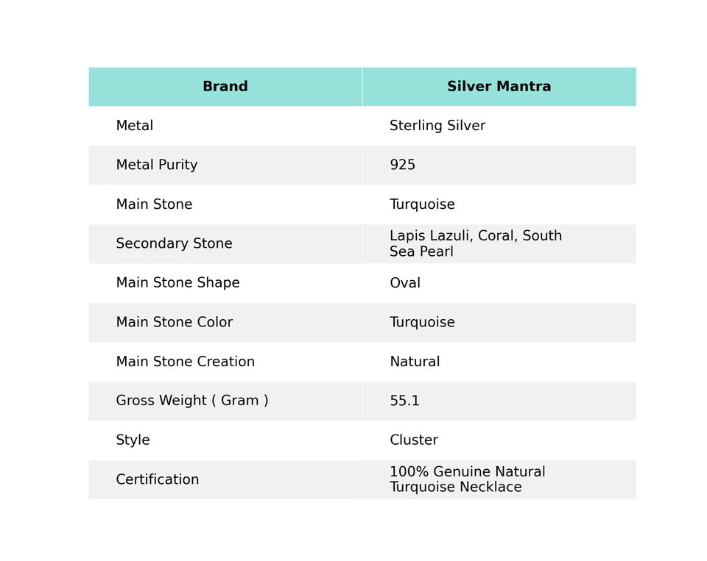Select the Main Stone Shape label
This screenshot has height=561, width=707.
[177, 283]
